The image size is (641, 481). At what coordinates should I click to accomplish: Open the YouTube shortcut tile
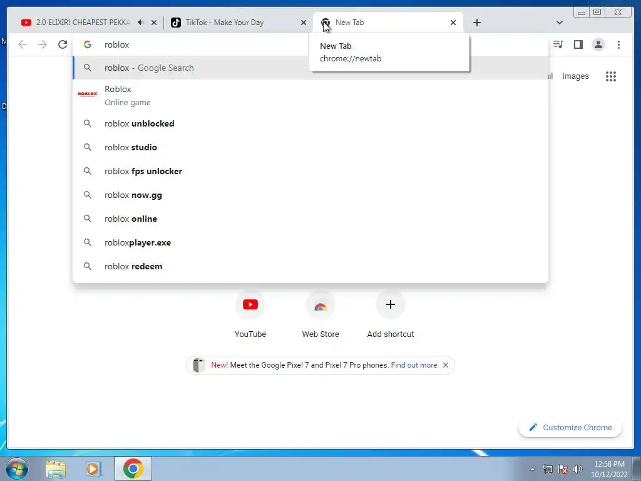pos(250,315)
